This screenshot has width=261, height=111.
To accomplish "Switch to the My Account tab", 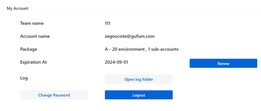I will coord(18,8).
